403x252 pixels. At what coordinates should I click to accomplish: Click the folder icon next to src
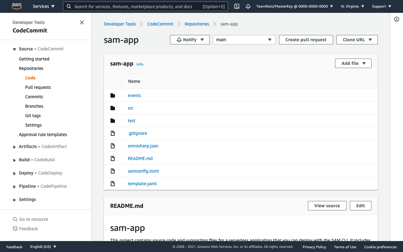click(x=113, y=108)
